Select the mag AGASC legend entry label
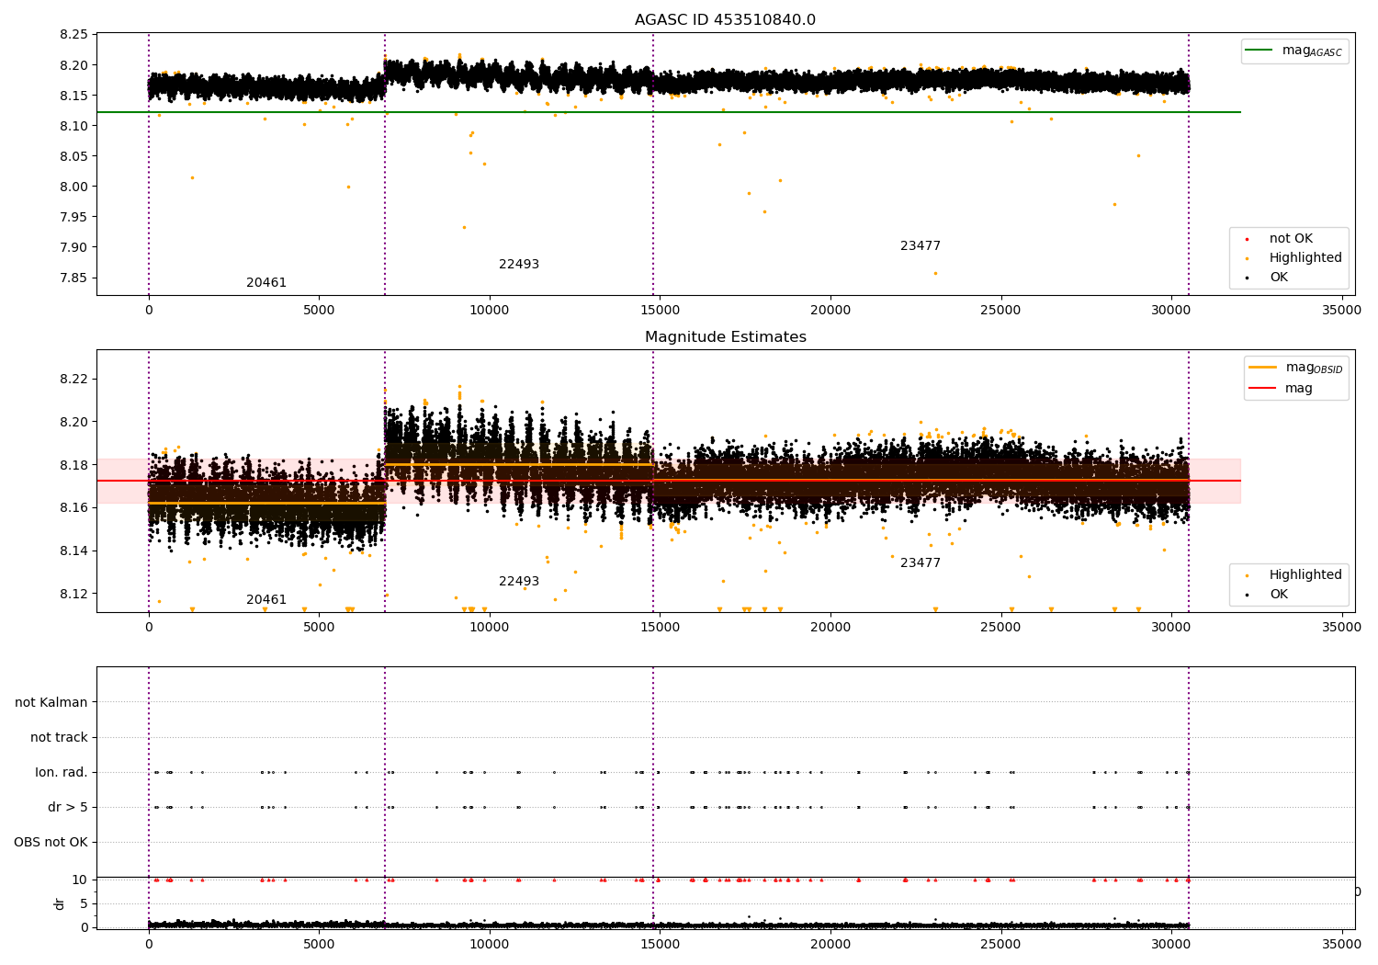The width and height of the screenshot is (1378, 965). pyautogui.click(x=1312, y=51)
